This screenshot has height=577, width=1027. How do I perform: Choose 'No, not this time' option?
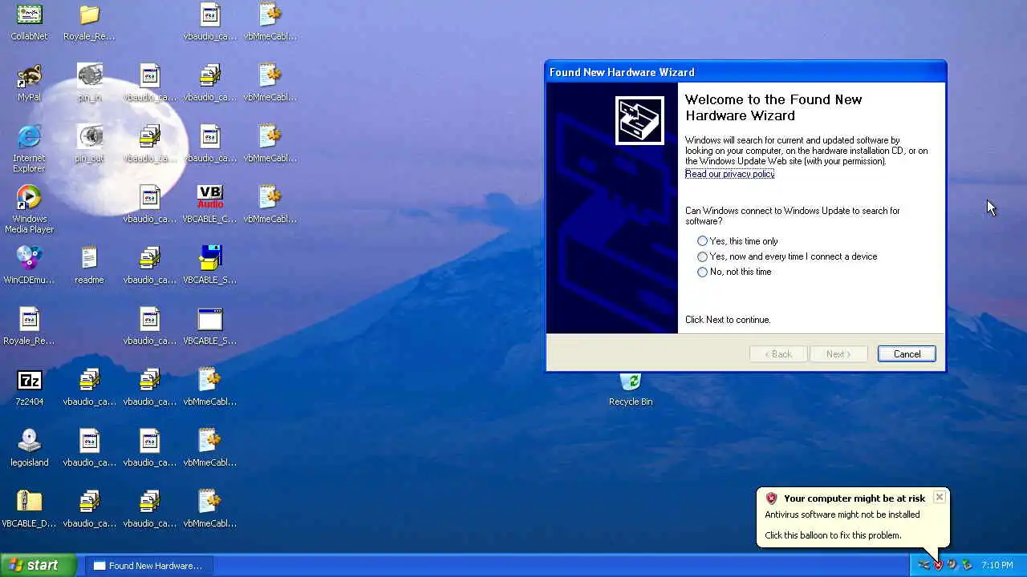click(x=735, y=272)
